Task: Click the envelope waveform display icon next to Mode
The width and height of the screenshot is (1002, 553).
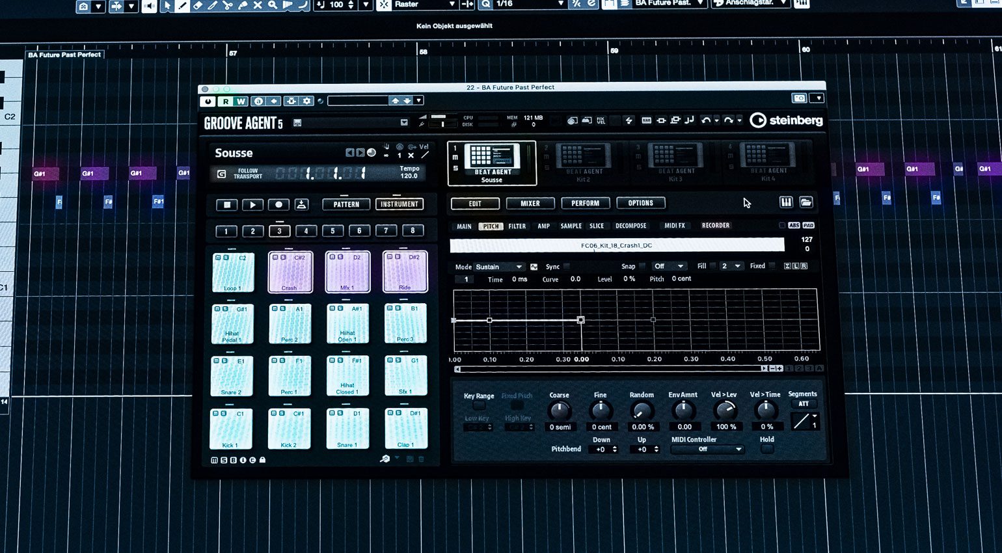Action: tap(534, 267)
